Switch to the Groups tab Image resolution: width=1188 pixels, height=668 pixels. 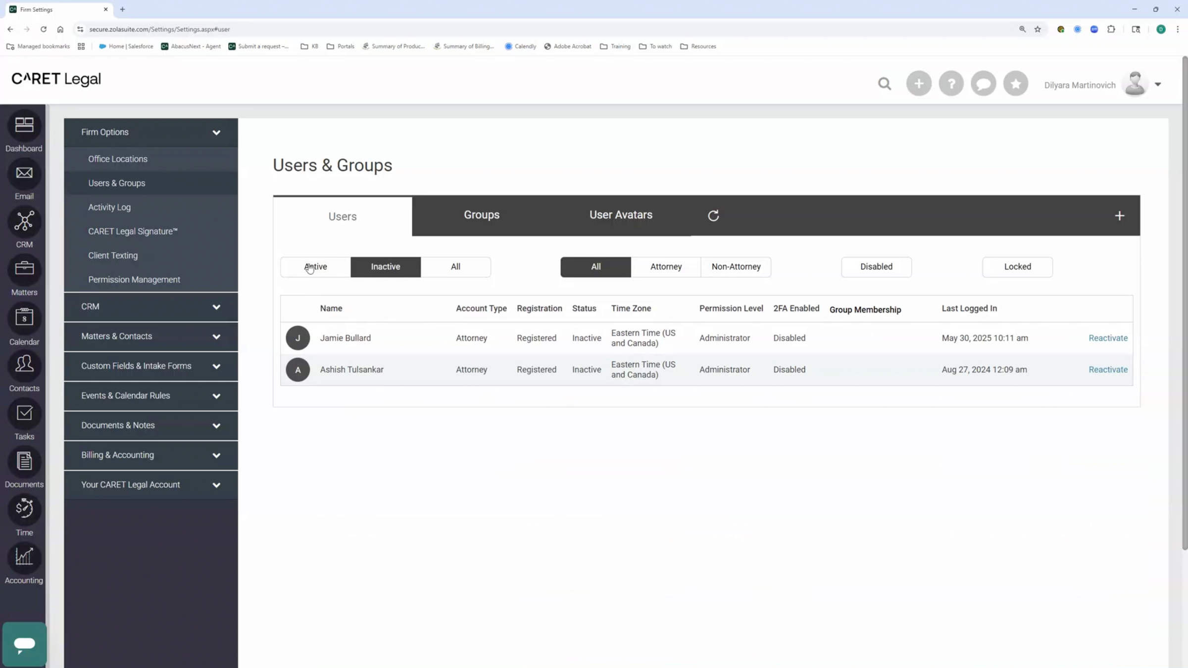coord(482,215)
